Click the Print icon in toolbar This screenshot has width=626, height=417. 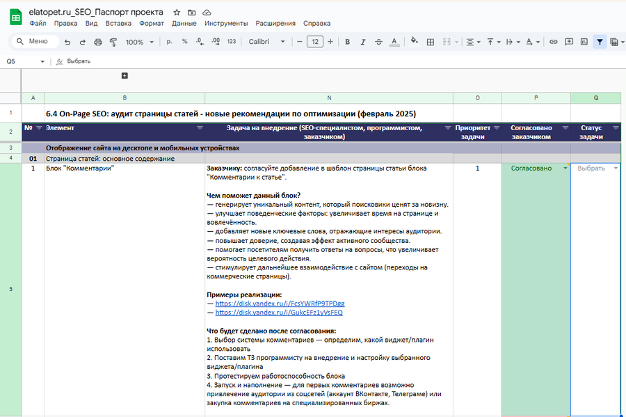pos(97,42)
